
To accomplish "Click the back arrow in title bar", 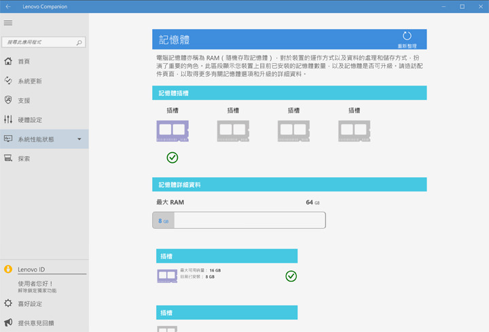I will tap(8, 7).
